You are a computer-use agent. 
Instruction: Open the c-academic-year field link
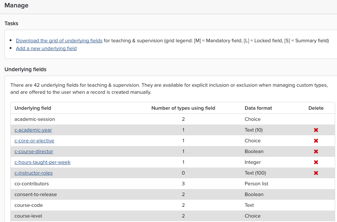33,130
